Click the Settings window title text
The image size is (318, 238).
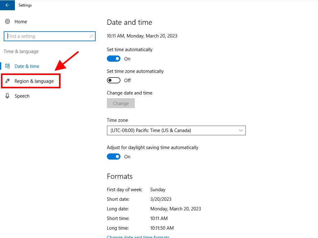(25, 5)
